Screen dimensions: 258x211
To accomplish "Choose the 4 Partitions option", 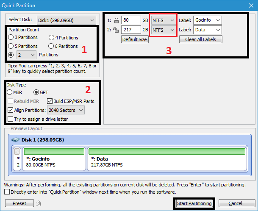I will click(51, 38).
